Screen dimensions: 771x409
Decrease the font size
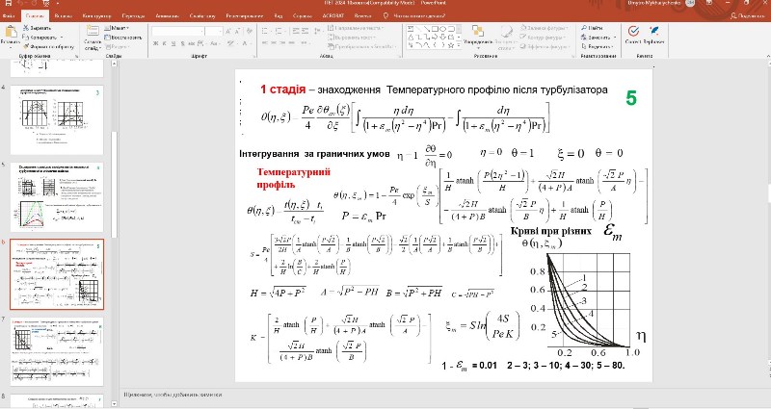(x=238, y=32)
